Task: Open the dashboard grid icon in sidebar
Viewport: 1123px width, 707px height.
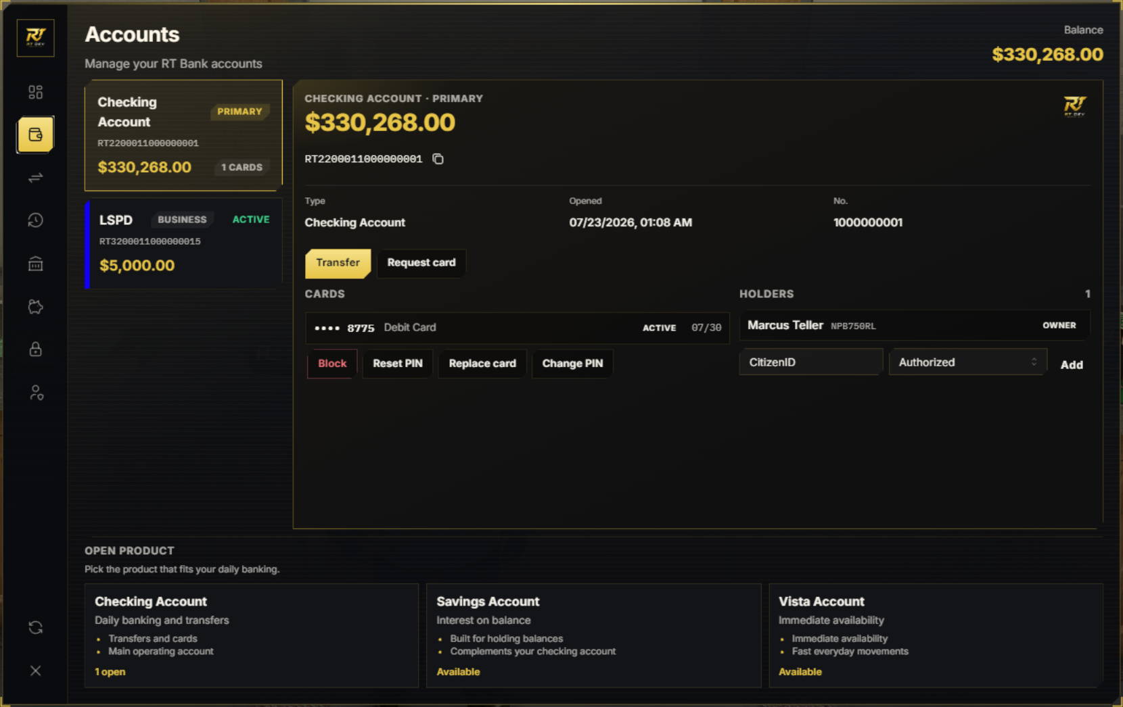Action: click(x=35, y=92)
